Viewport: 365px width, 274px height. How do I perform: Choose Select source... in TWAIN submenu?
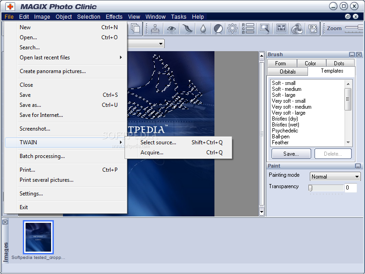point(178,142)
